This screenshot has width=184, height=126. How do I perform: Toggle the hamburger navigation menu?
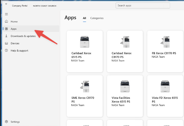click(6, 14)
